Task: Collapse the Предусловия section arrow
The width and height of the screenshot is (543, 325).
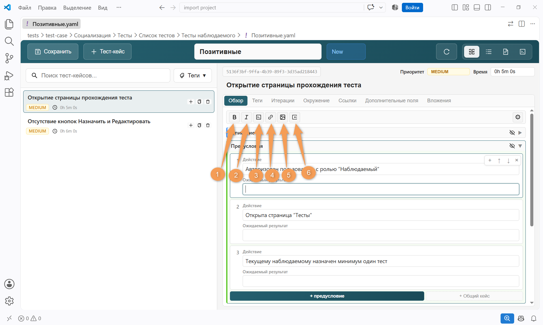Action: click(520, 146)
